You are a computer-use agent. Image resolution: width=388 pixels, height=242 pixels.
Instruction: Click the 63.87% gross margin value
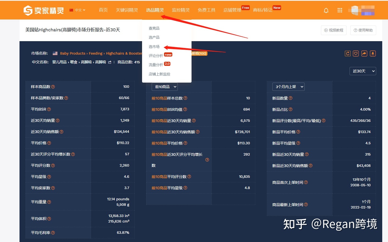123,233
